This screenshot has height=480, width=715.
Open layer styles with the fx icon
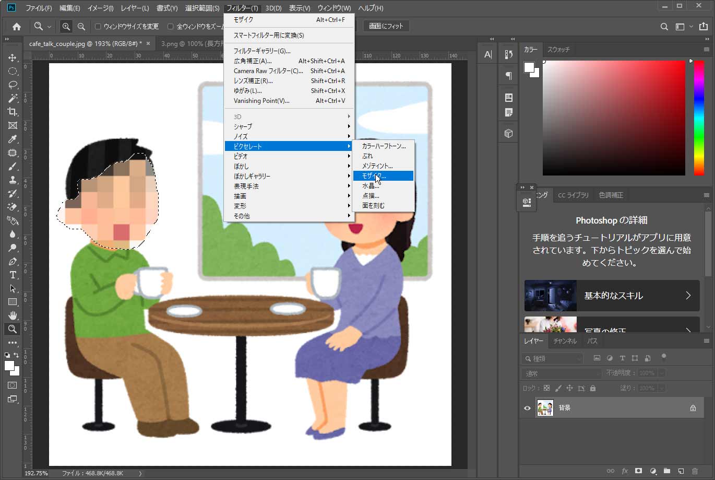pos(625,471)
